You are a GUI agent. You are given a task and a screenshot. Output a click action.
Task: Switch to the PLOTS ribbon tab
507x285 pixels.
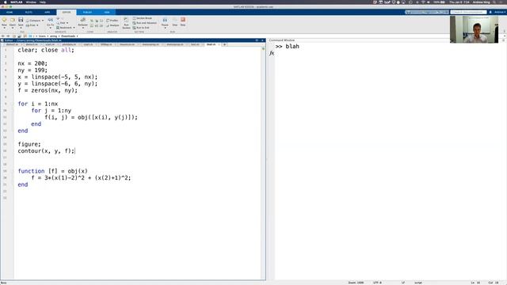click(29, 13)
